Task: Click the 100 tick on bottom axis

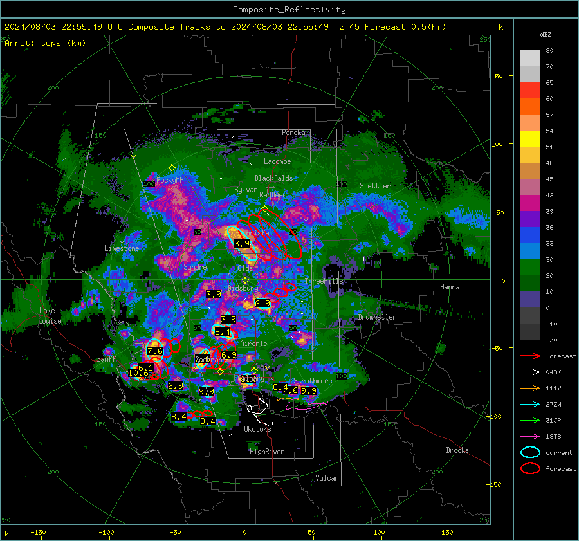Action: point(379,533)
